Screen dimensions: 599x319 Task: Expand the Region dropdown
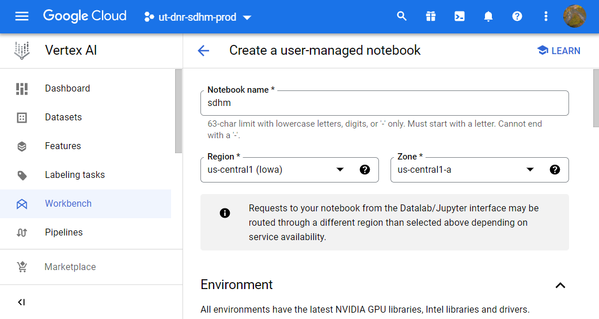(x=340, y=170)
